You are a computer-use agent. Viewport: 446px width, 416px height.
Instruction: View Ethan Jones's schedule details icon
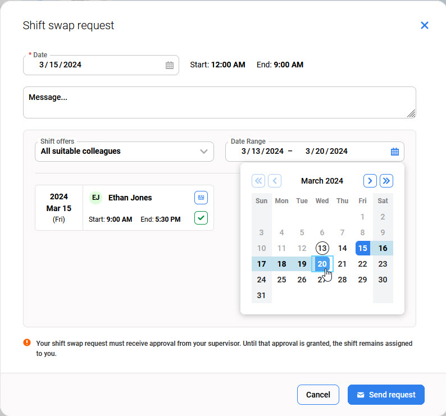tap(201, 198)
